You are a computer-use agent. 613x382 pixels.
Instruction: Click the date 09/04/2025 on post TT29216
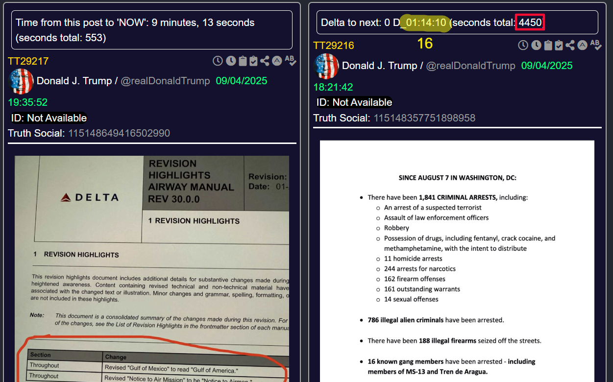pyautogui.click(x=547, y=66)
